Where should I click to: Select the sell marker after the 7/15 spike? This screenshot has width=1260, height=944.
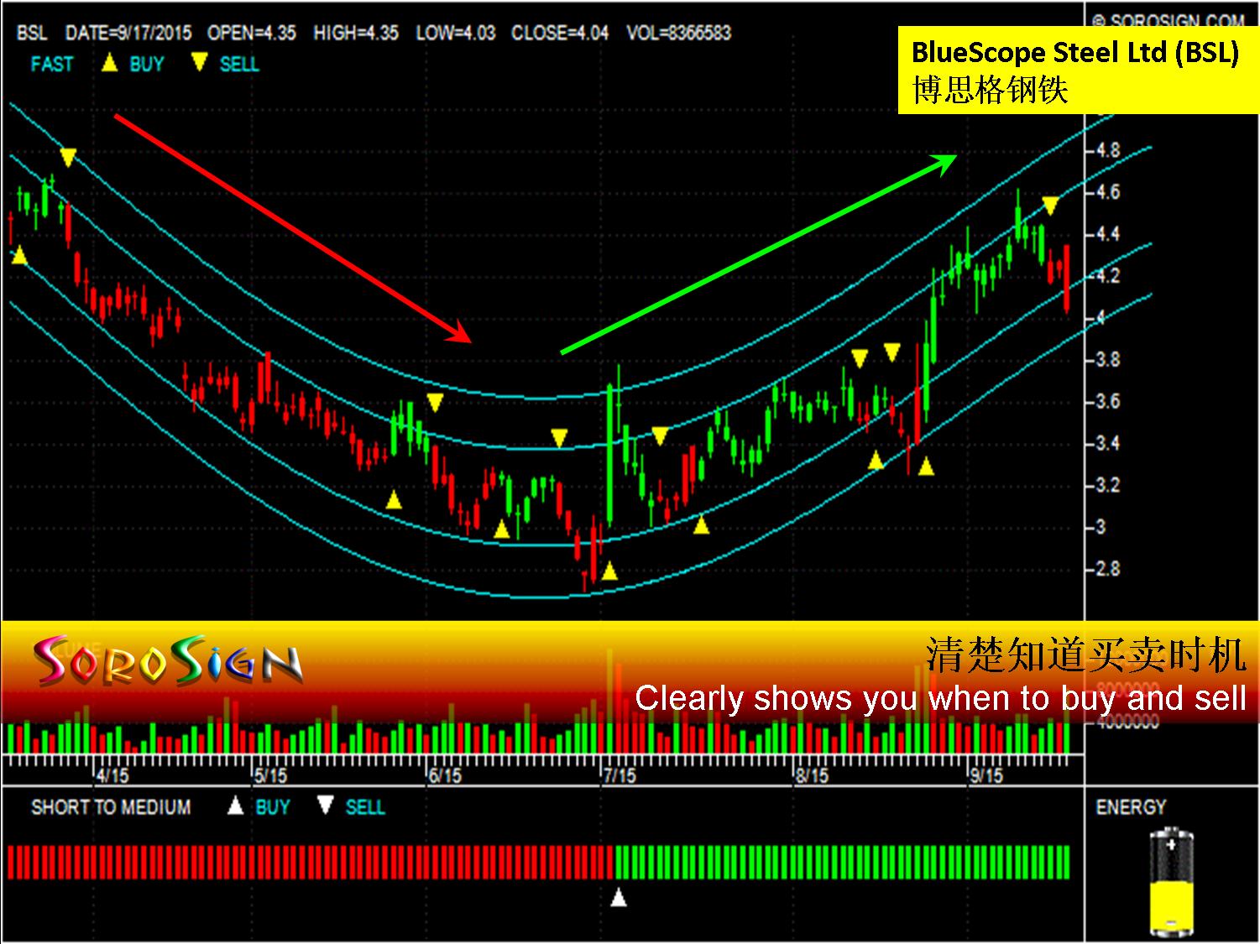pyautogui.click(x=660, y=435)
